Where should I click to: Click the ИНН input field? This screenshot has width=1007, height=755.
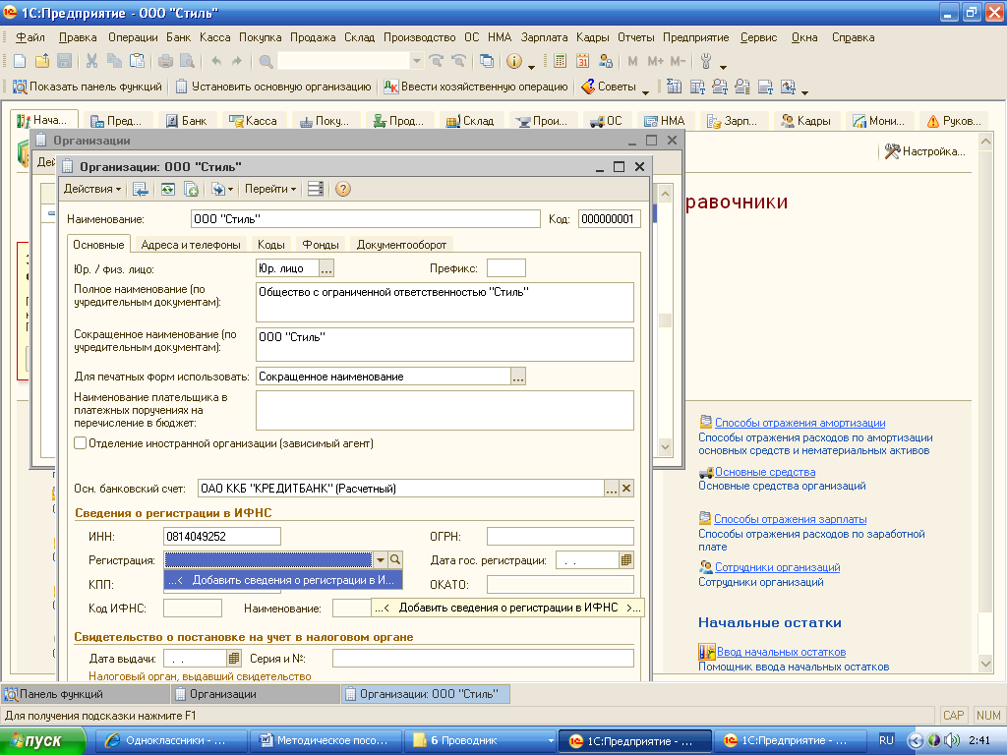pyautogui.click(x=221, y=536)
